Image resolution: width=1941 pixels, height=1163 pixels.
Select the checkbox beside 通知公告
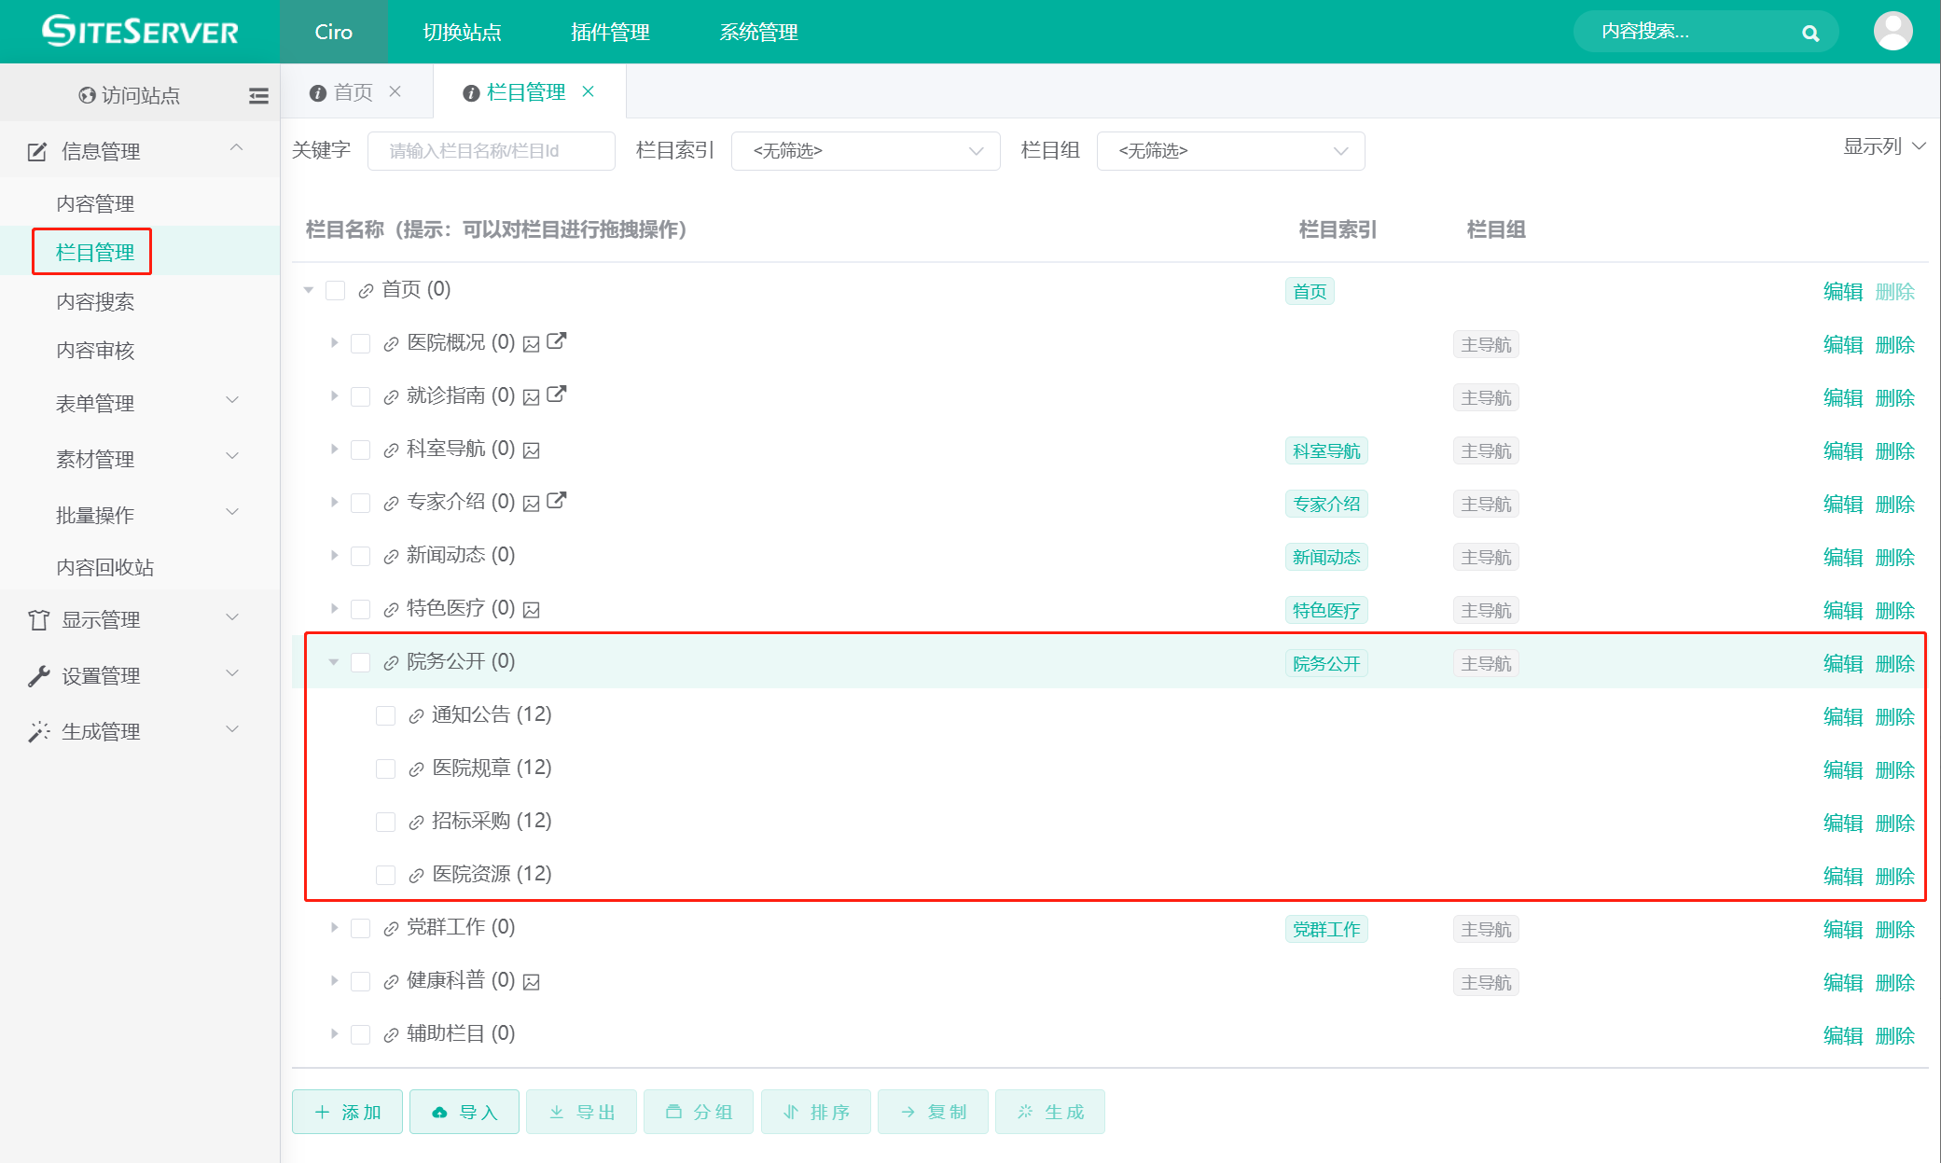(385, 715)
